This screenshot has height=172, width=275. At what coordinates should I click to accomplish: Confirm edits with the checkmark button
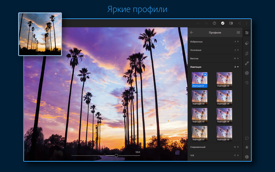[x=223, y=23]
